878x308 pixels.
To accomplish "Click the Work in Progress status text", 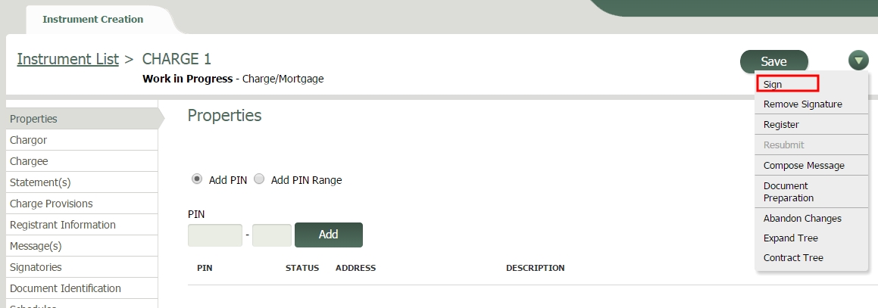I will 188,79.
